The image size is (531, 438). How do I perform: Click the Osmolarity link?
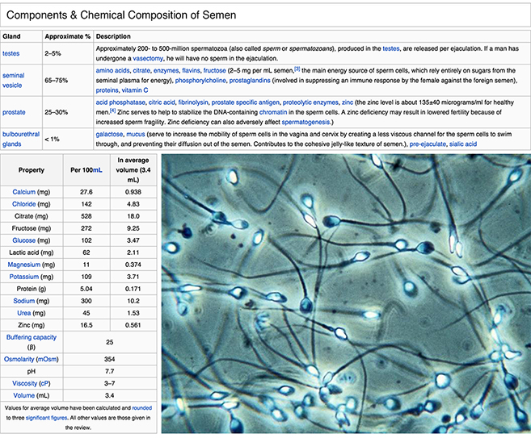point(19,359)
